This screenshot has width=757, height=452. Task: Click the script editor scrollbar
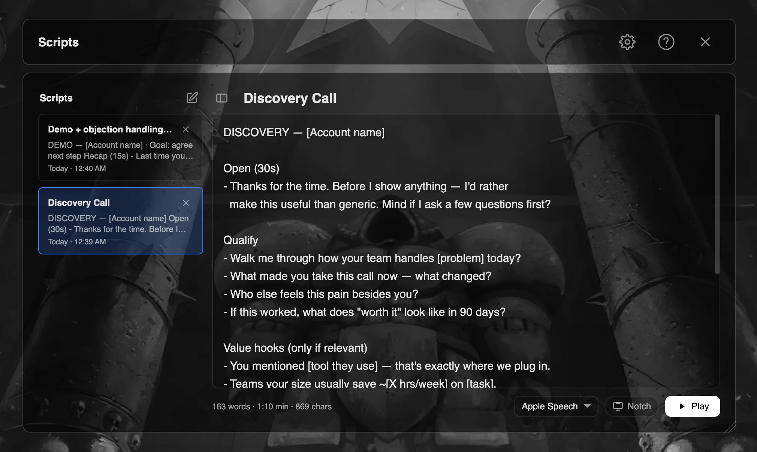[717, 195]
